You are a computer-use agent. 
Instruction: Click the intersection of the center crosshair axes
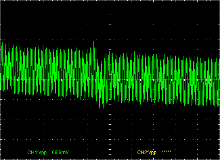(110, 80)
